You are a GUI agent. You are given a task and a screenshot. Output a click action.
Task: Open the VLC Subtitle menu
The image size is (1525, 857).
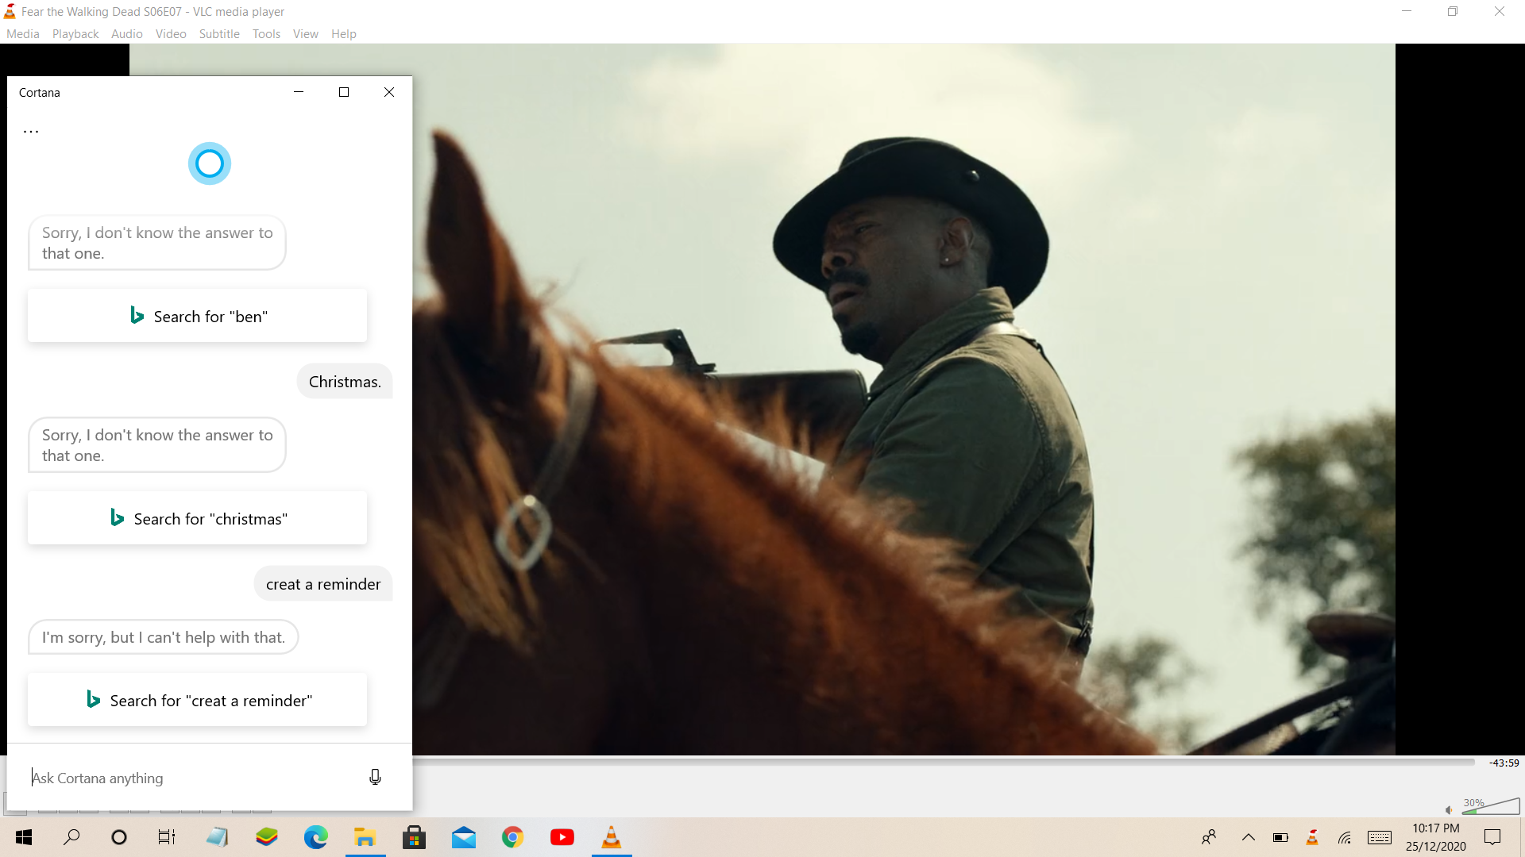(219, 34)
